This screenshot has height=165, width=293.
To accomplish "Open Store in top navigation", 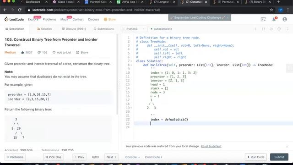I will [x=110, y=19].
